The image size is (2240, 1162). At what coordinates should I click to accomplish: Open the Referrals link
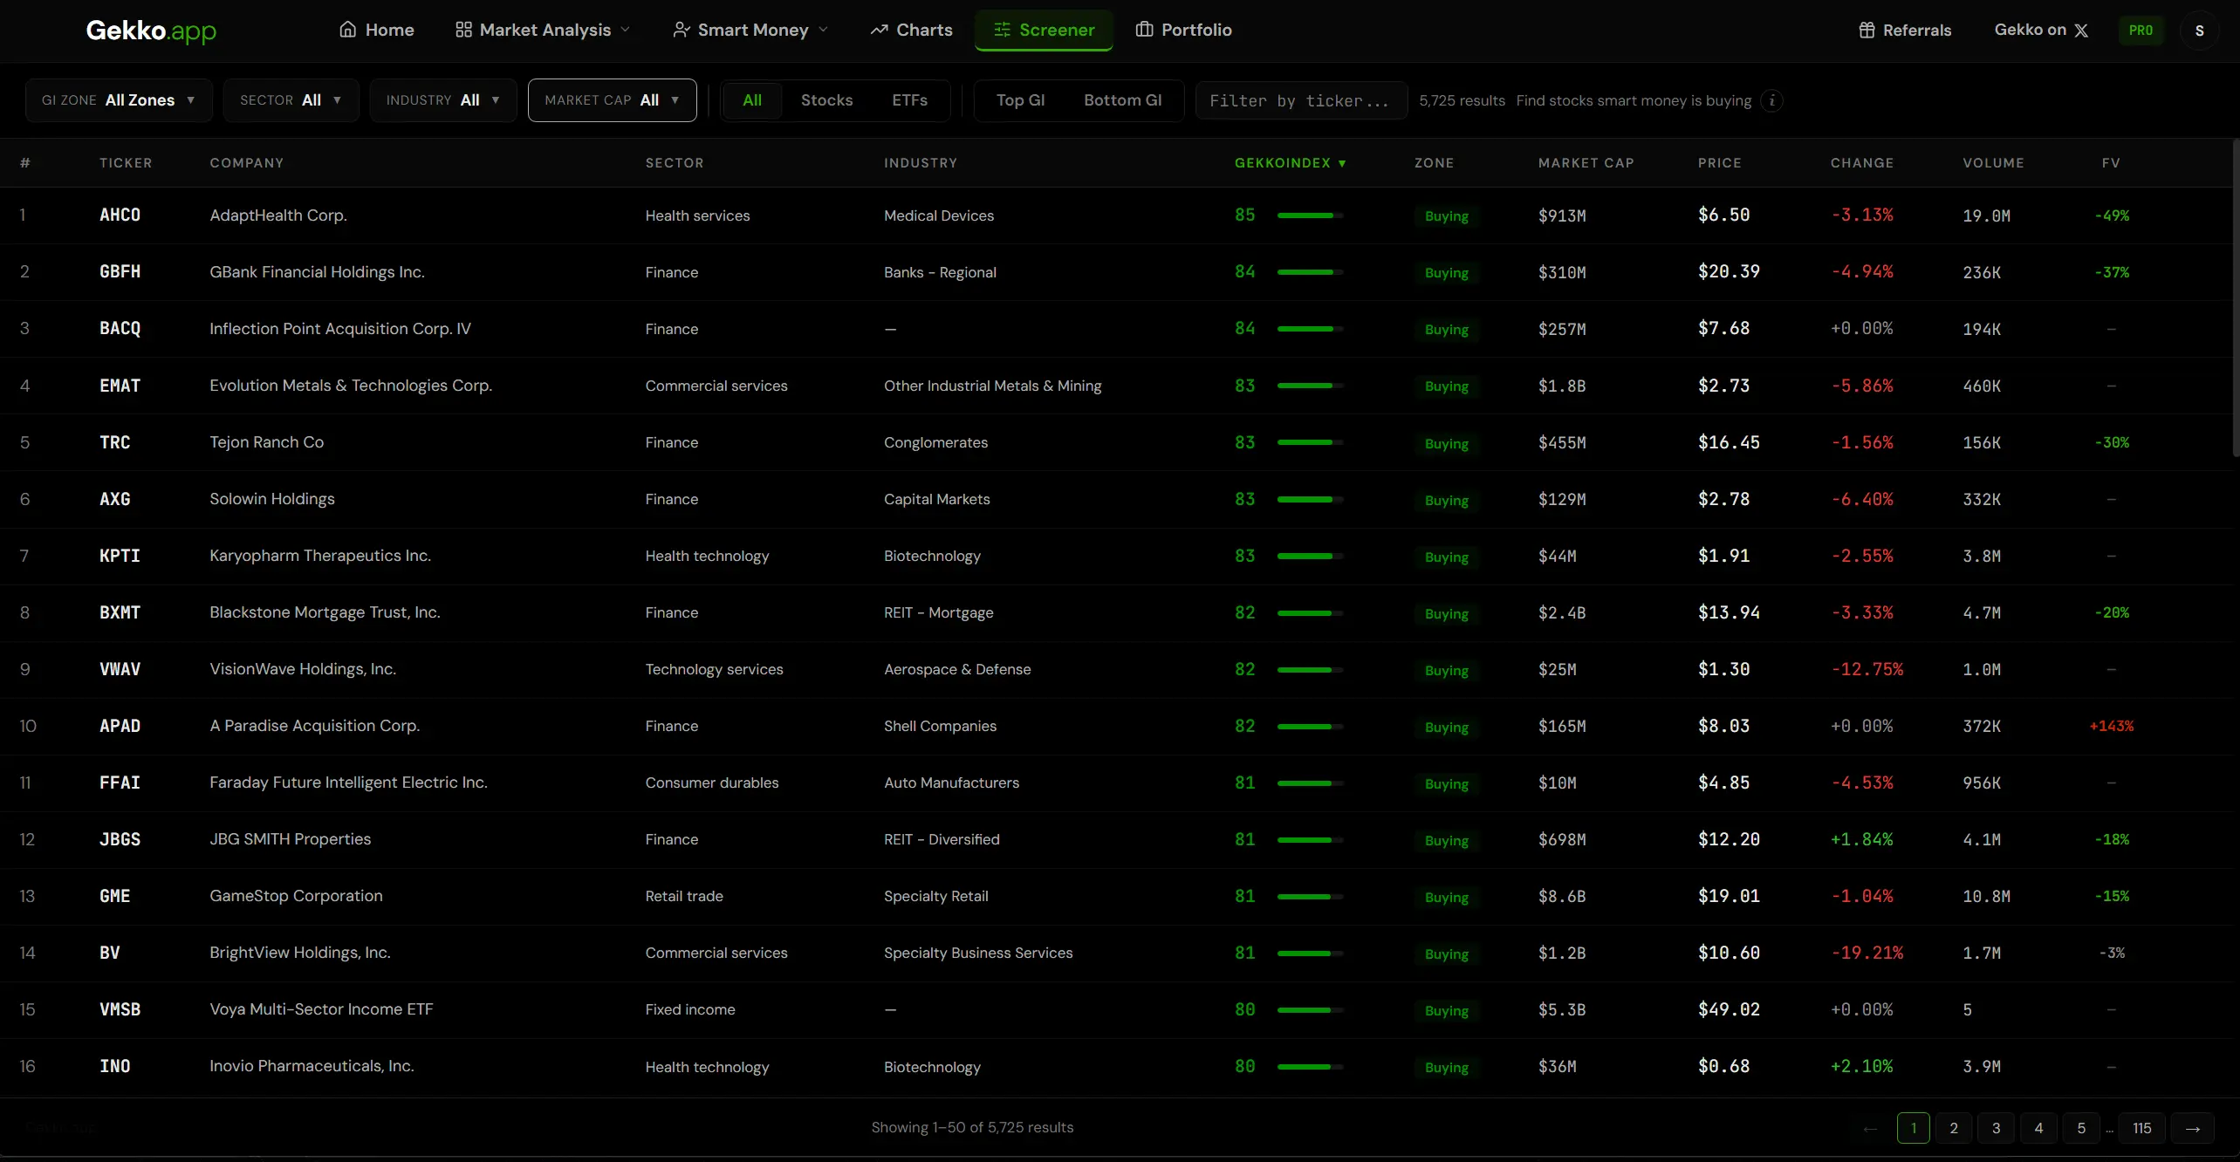coord(1905,31)
